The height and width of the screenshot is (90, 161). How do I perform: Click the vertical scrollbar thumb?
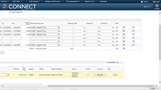coord(160,42)
